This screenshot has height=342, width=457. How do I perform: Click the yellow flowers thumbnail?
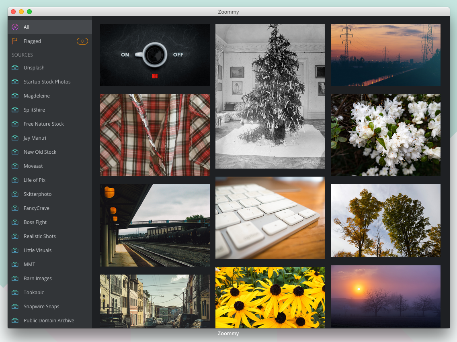tap(270, 297)
